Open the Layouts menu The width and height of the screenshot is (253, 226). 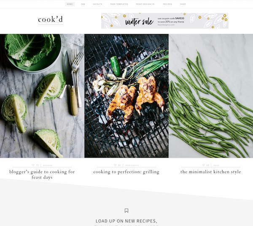pos(98,4)
